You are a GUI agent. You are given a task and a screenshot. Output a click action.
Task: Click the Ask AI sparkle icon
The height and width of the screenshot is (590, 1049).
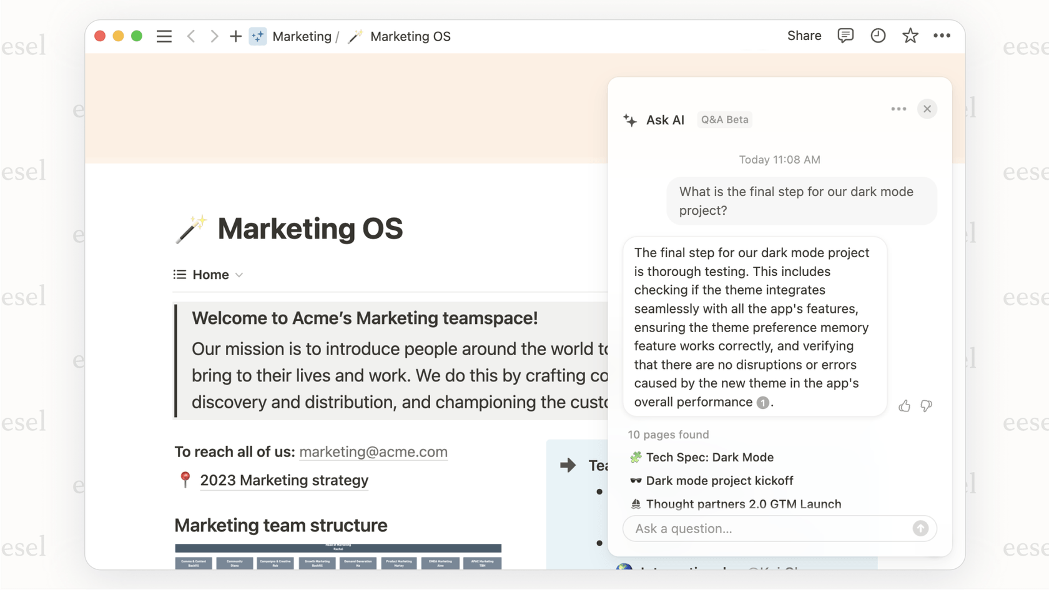coord(630,120)
